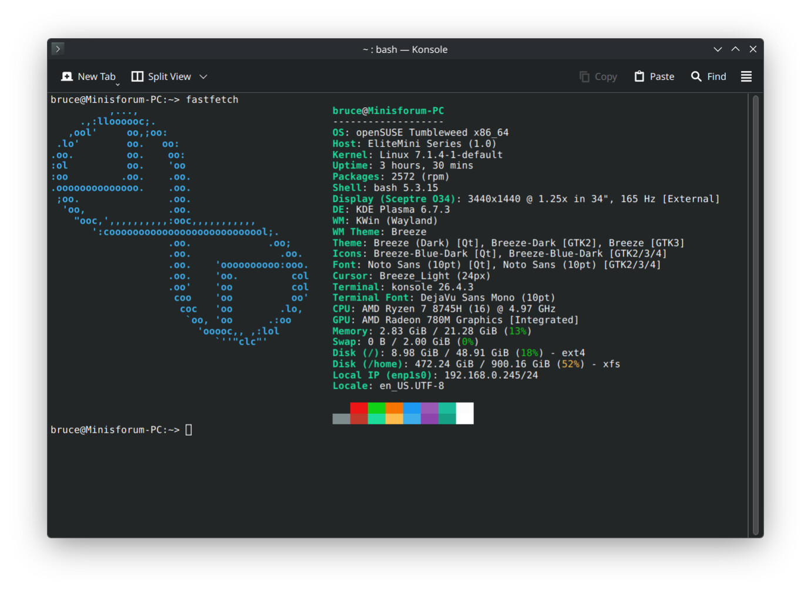The width and height of the screenshot is (811, 594).
Task: Click the terminal vertical scrollbar
Action: click(x=756, y=314)
